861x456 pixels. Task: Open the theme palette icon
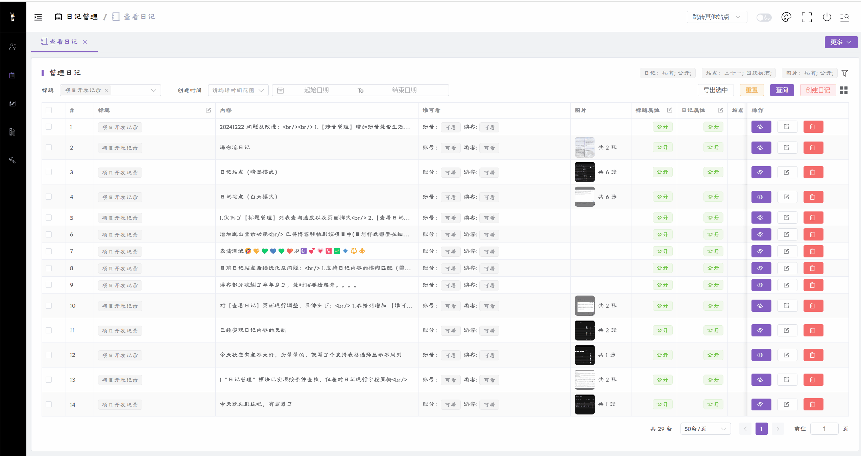[786, 17]
